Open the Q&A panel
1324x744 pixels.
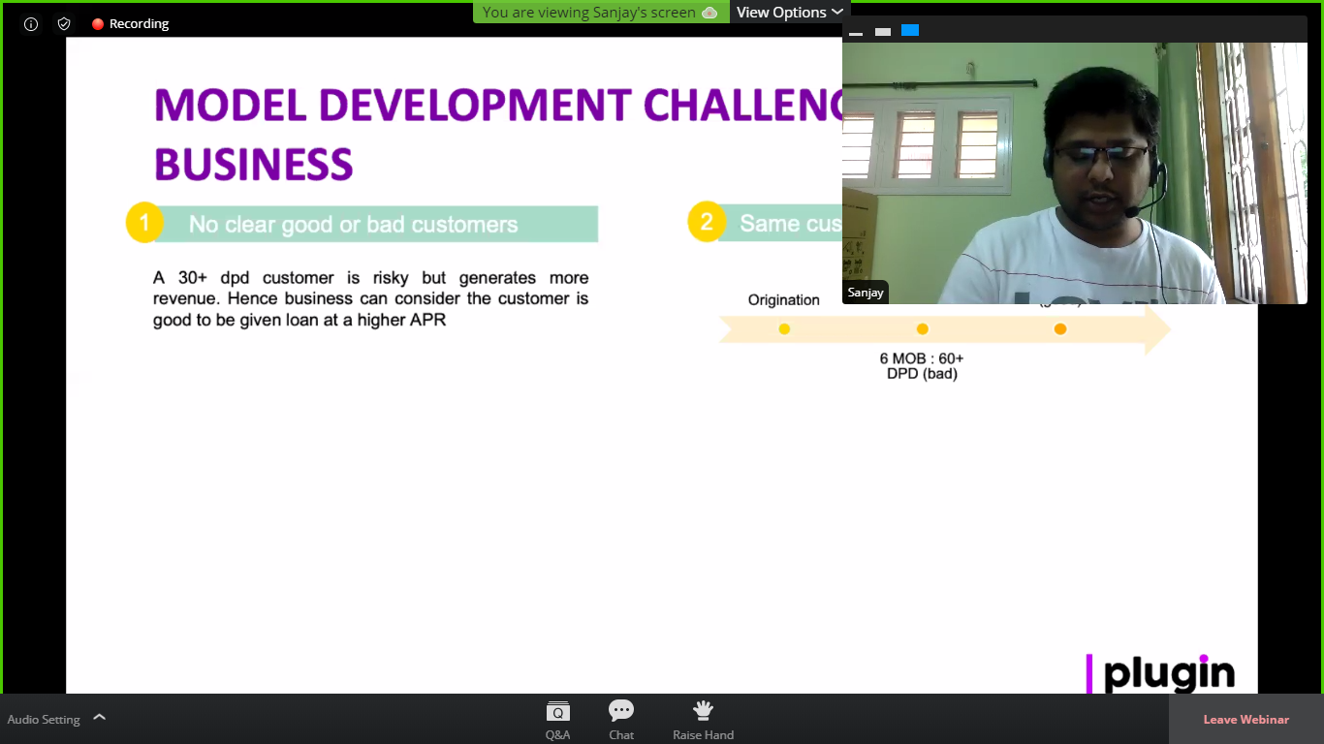[x=557, y=720]
